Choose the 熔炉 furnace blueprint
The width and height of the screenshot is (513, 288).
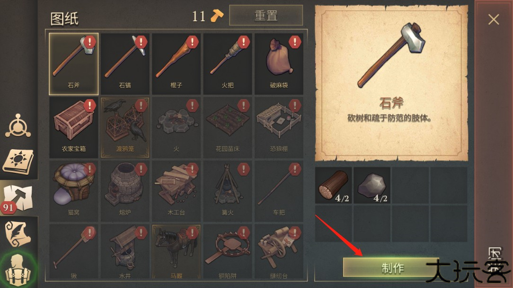[125, 191]
